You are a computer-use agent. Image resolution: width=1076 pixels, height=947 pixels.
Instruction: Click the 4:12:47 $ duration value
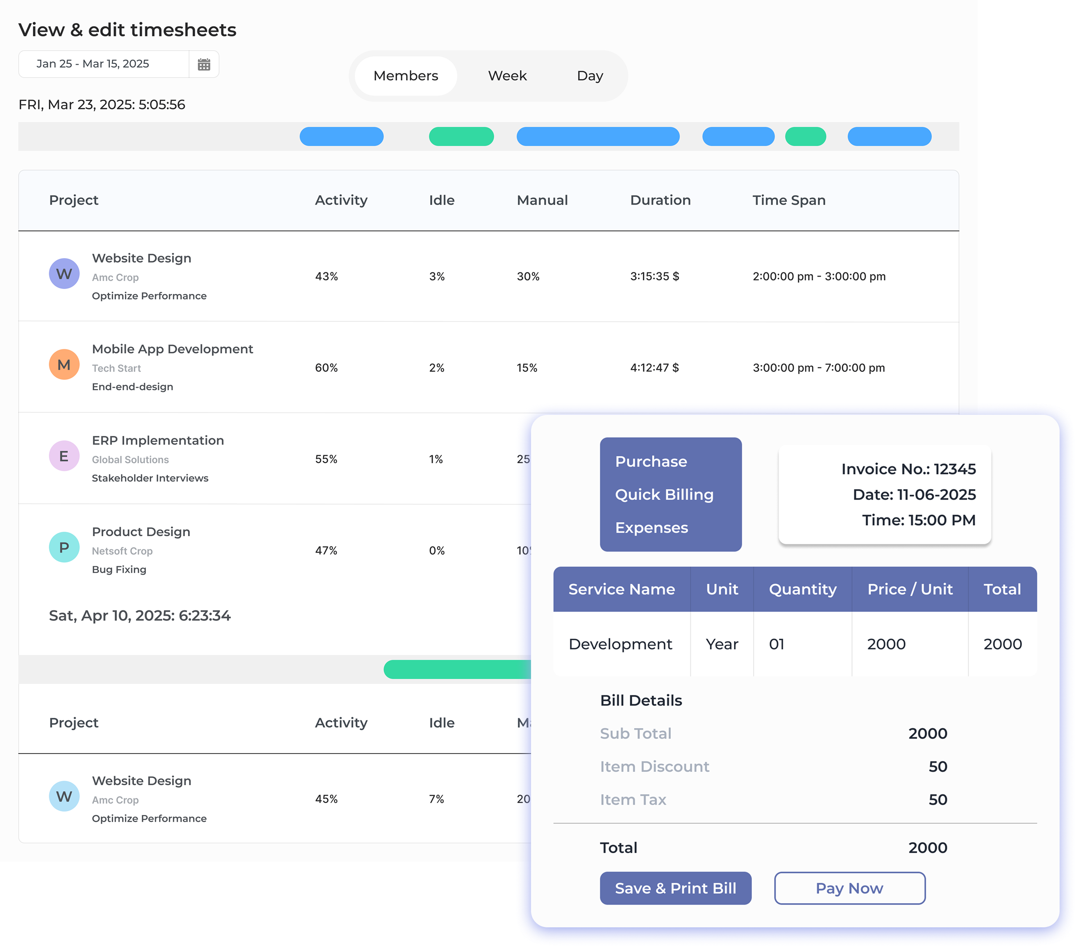tap(655, 368)
